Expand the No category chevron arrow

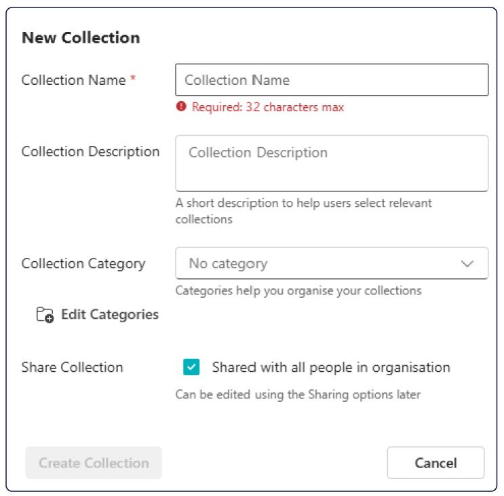coord(467,263)
